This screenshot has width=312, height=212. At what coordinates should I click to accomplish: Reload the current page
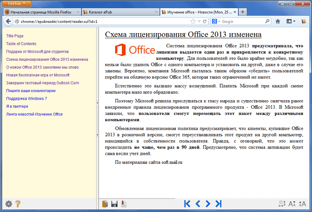(x=205, y=21)
